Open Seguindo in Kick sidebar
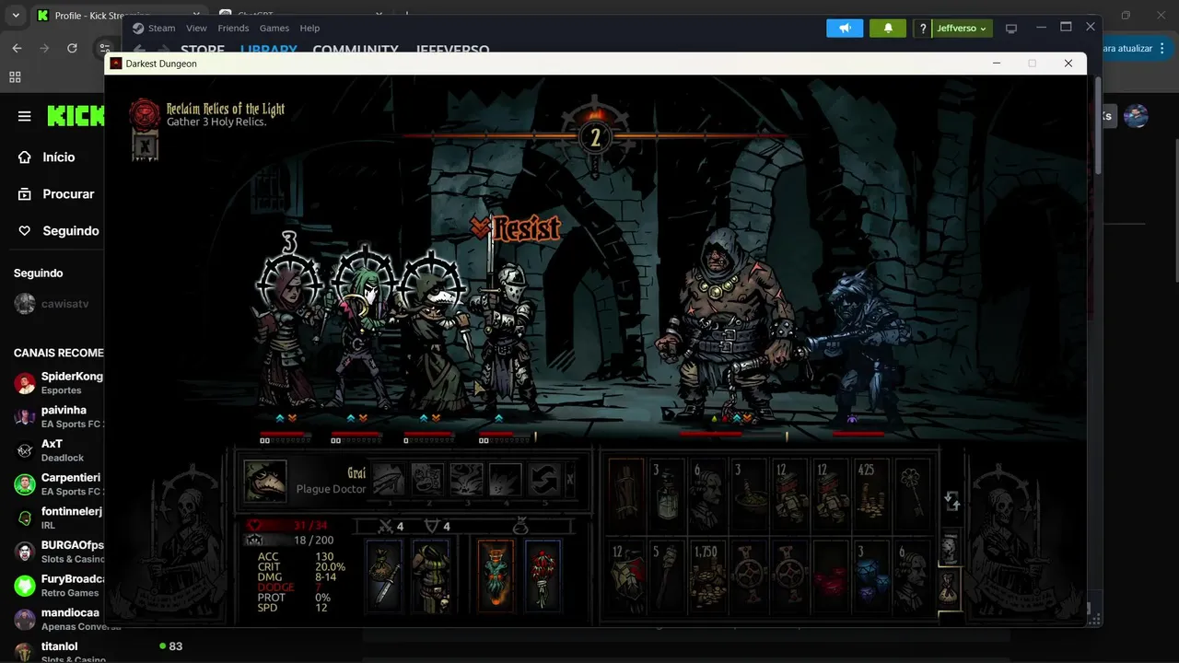This screenshot has width=1179, height=663. tap(59, 231)
